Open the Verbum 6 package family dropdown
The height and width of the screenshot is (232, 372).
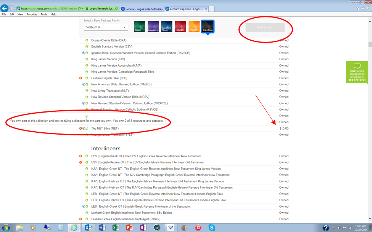pos(106,27)
